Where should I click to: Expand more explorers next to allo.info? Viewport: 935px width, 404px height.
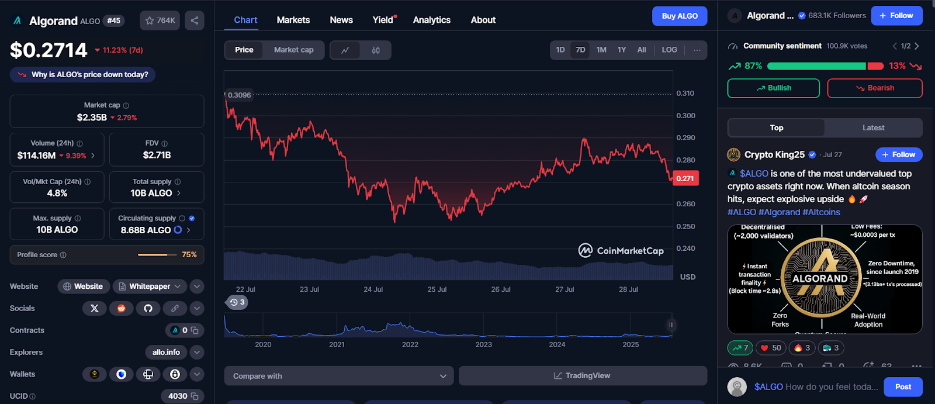click(x=197, y=353)
